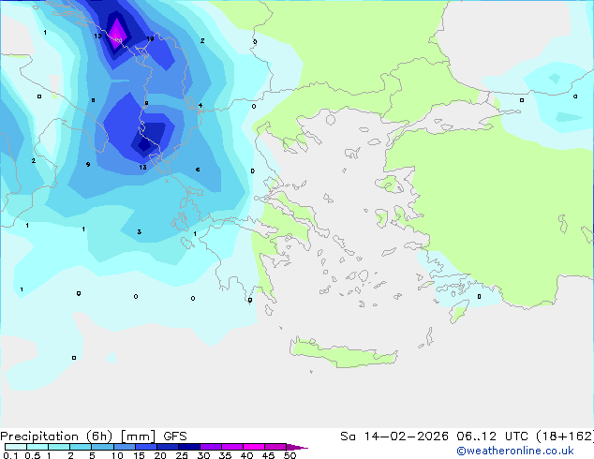The width and height of the screenshot is (594, 459).
Task: Click the '0.5' legend scale label
Action: (33, 455)
